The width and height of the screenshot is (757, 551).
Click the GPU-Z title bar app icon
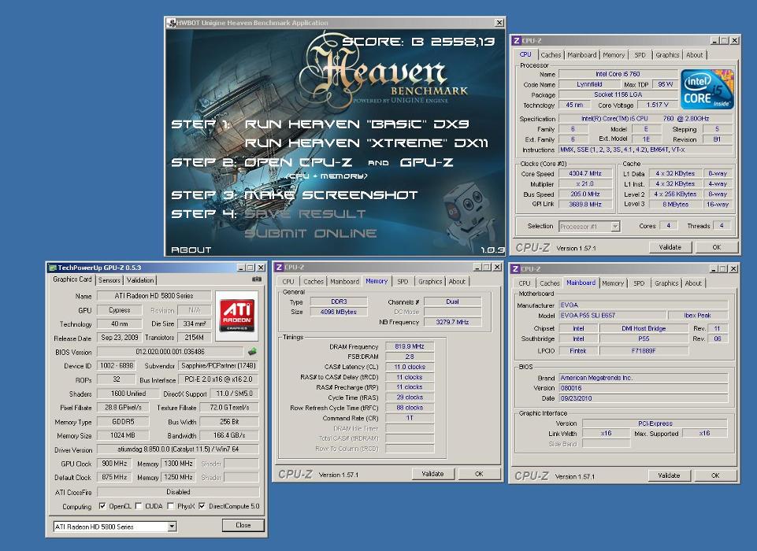52,268
